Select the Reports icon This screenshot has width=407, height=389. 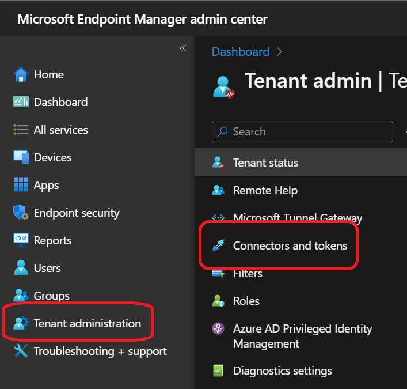pos(21,240)
